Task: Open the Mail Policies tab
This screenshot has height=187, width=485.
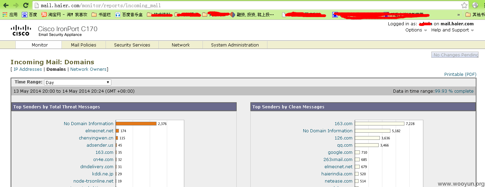Action: (x=84, y=45)
